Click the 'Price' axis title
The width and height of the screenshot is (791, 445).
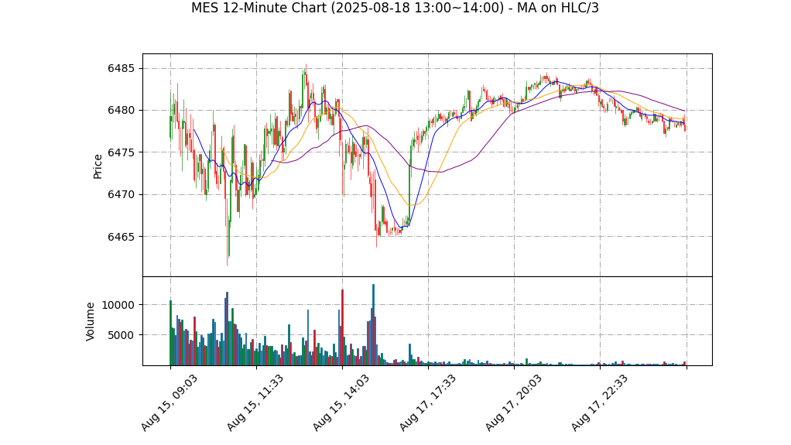point(98,166)
